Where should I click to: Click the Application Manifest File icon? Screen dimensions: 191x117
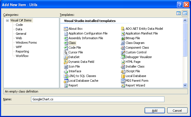[123, 34]
